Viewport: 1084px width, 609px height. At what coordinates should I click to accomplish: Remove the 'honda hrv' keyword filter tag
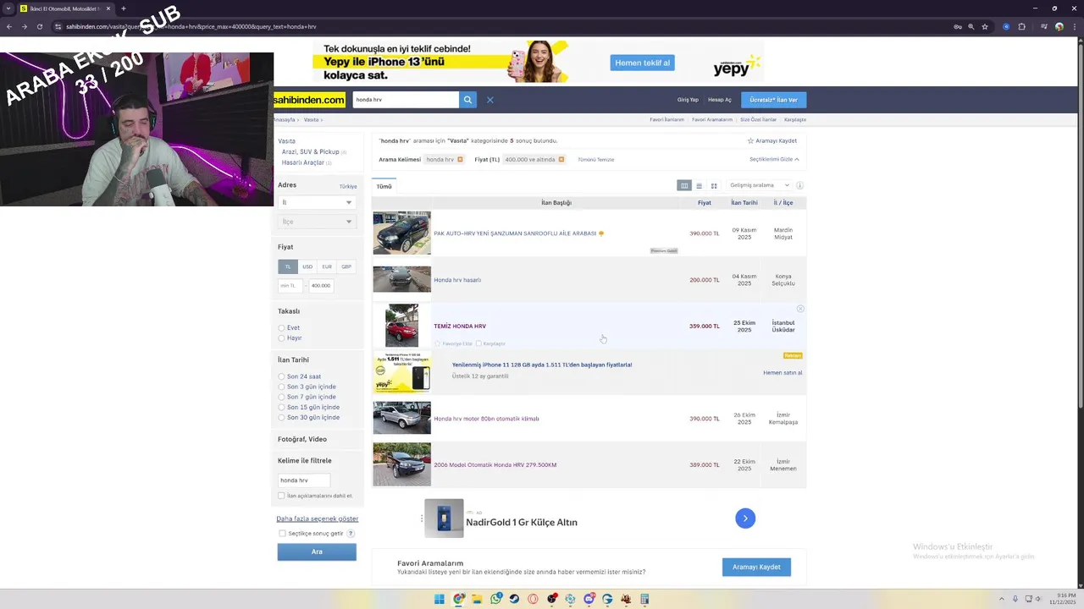tap(460, 159)
